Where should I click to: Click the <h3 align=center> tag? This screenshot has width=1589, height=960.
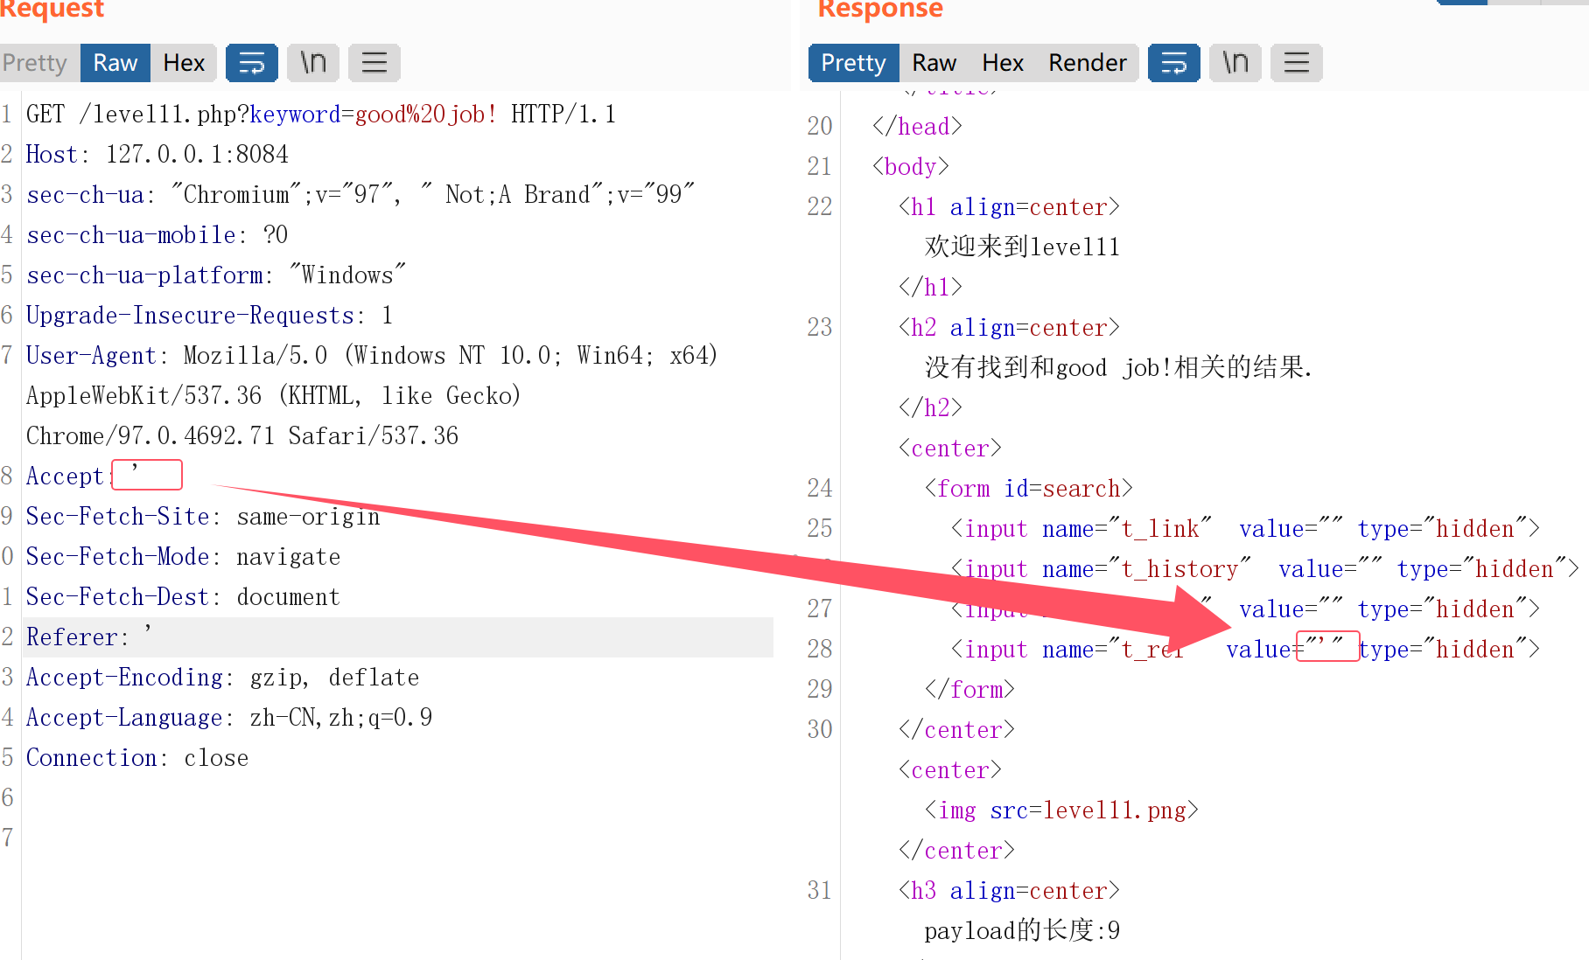[x=1009, y=891]
